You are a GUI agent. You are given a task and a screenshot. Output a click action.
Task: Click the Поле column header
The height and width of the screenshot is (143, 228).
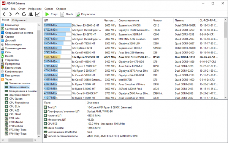[64, 103]
